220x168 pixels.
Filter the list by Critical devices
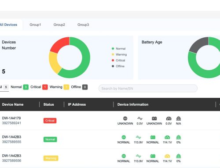click(39, 87)
